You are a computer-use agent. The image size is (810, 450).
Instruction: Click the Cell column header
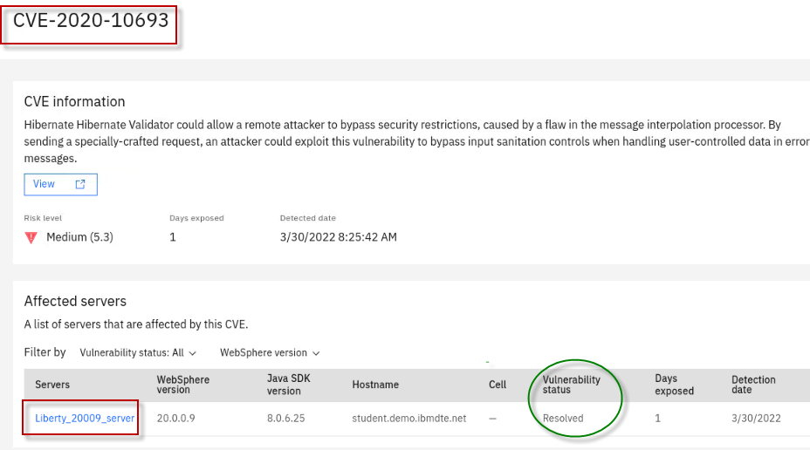point(497,385)
